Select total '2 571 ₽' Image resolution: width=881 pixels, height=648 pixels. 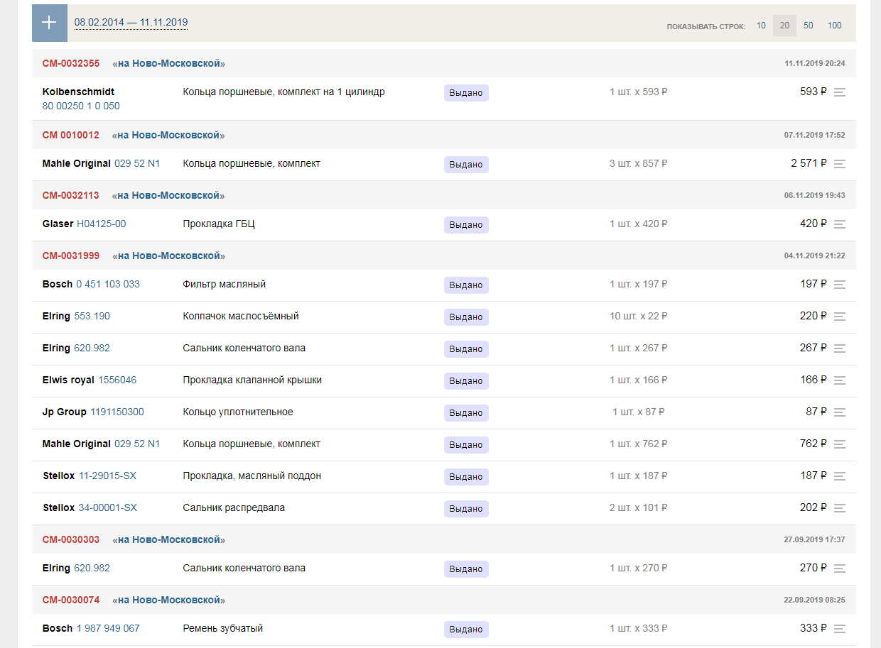pos(809,163)
